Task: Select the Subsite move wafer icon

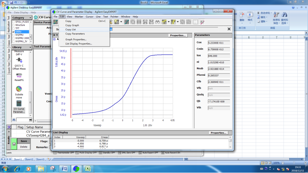Action: point(19,89)
